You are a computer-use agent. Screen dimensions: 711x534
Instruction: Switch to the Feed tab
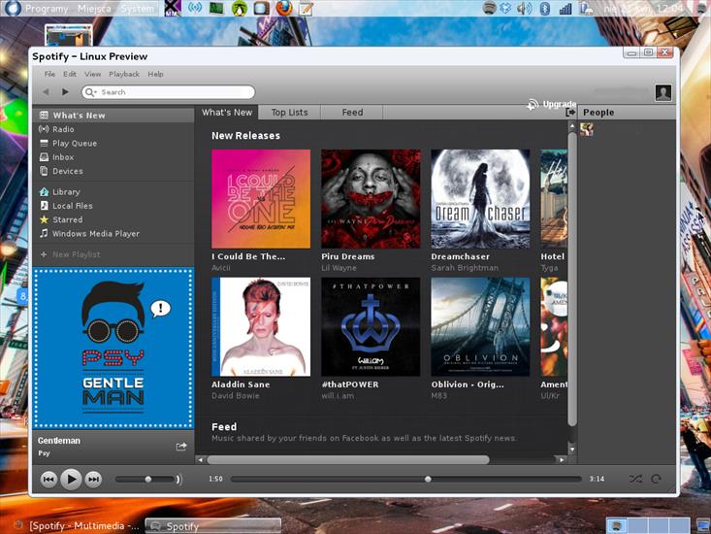(352, 113)
